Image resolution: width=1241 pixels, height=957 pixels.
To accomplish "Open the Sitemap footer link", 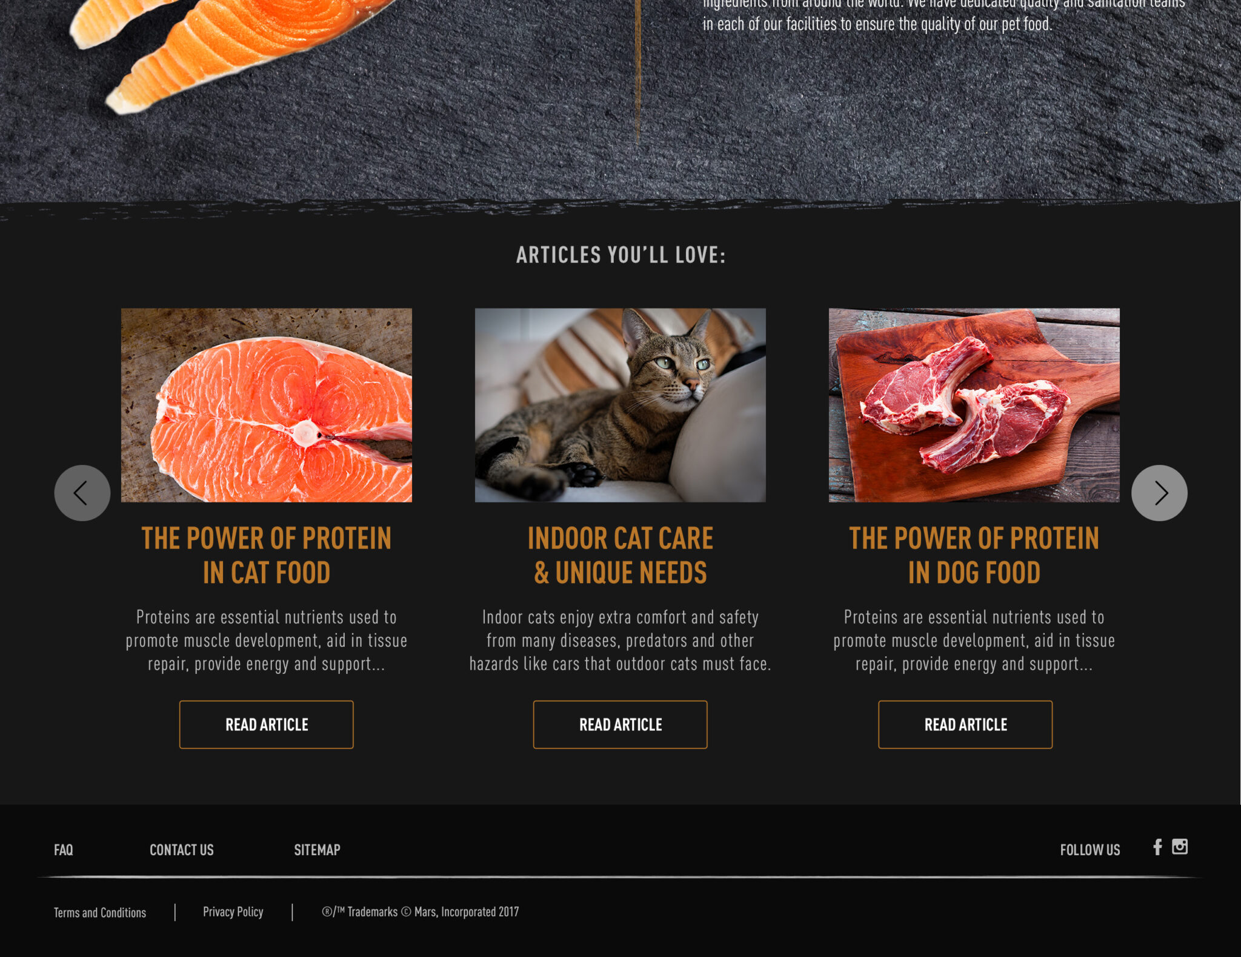I will pos(317,850).
